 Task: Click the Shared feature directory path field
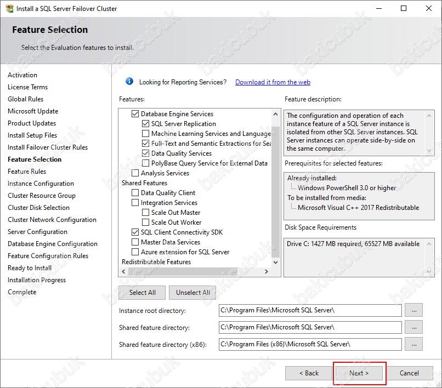(x=310, y=327)
